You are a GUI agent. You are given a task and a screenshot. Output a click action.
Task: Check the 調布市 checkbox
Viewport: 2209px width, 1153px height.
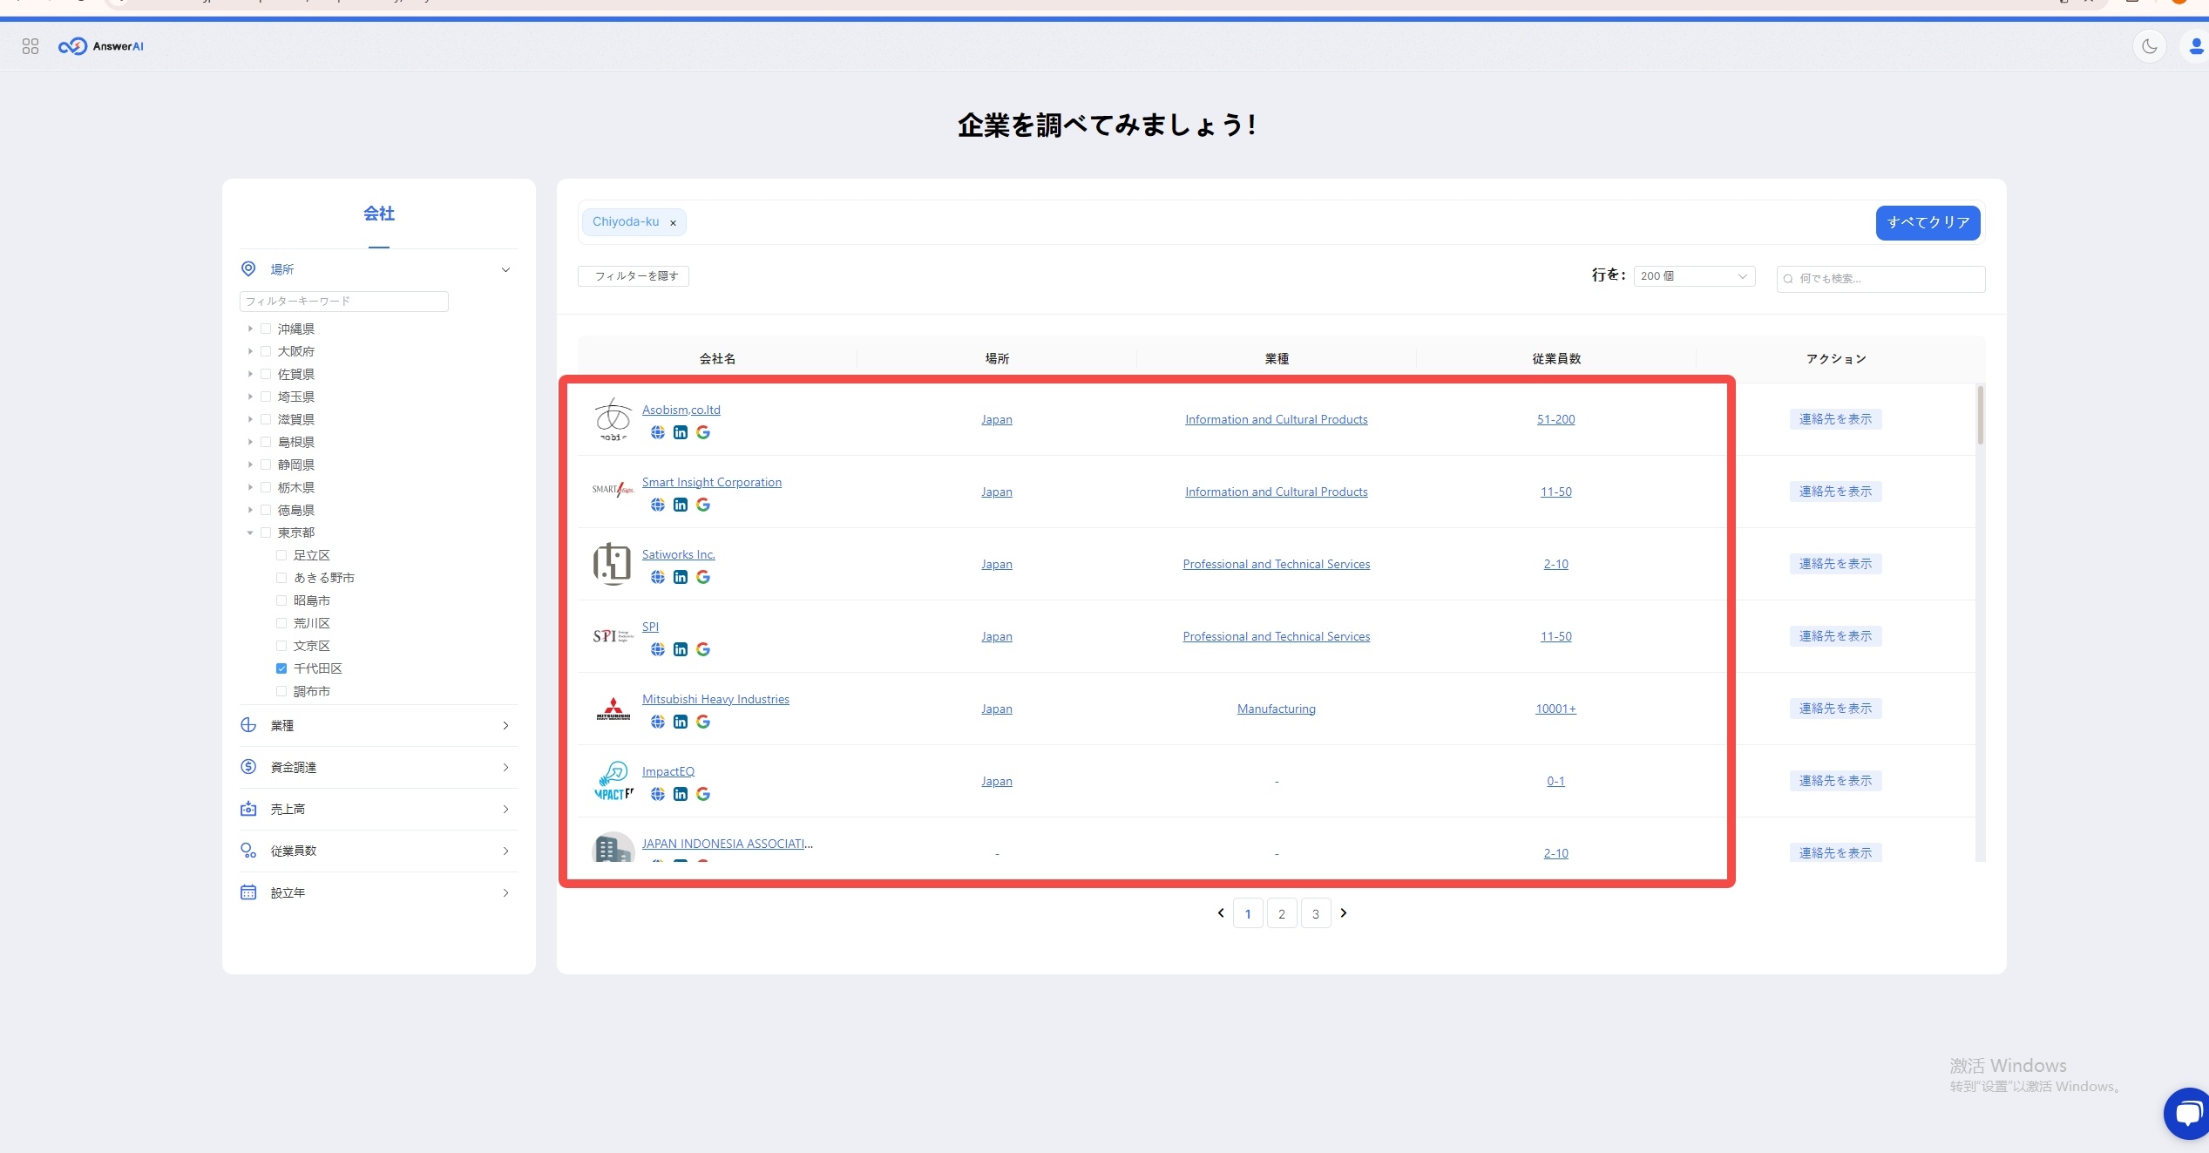[281, 691]
